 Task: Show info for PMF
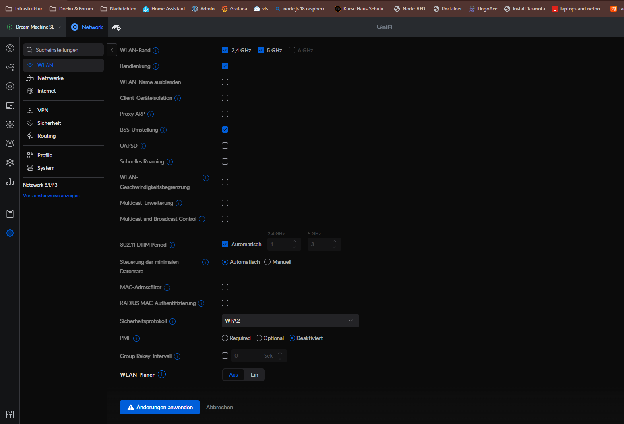[x=136, y=338]
